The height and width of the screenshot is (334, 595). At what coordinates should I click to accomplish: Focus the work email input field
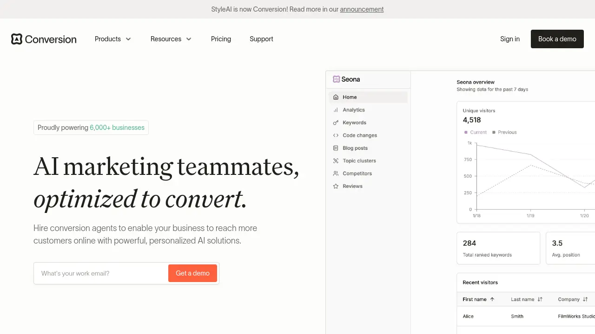(101, 273)
